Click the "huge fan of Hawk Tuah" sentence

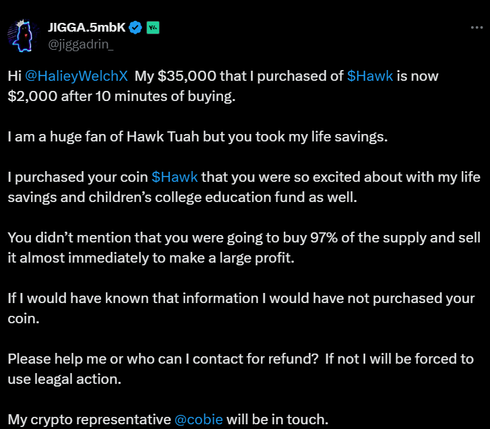197,137
